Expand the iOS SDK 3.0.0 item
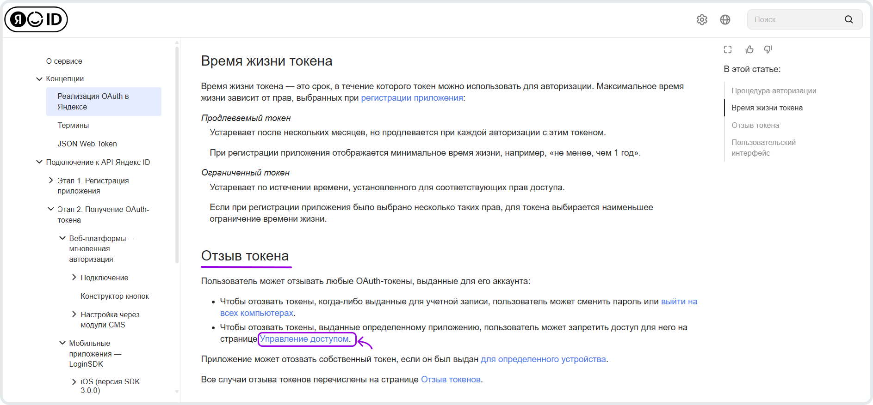The height and width of the screenshot is (405, 873). (74, 381)
